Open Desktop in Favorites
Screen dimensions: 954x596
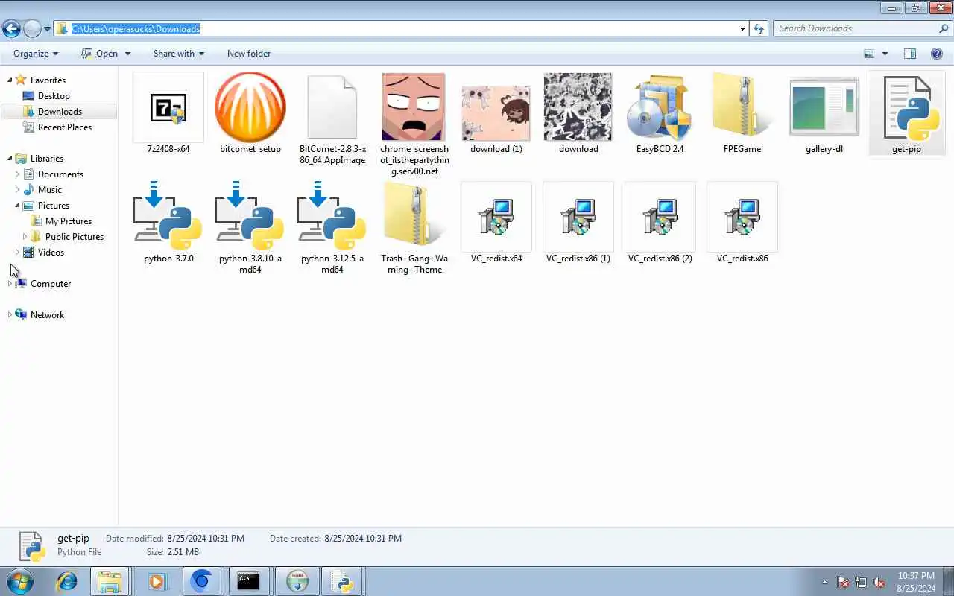click(x=54, y=96)
